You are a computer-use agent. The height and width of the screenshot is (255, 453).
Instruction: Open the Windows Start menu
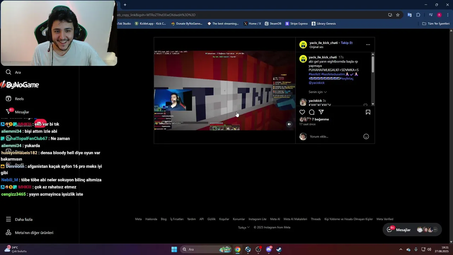click(x=174, y=249)
